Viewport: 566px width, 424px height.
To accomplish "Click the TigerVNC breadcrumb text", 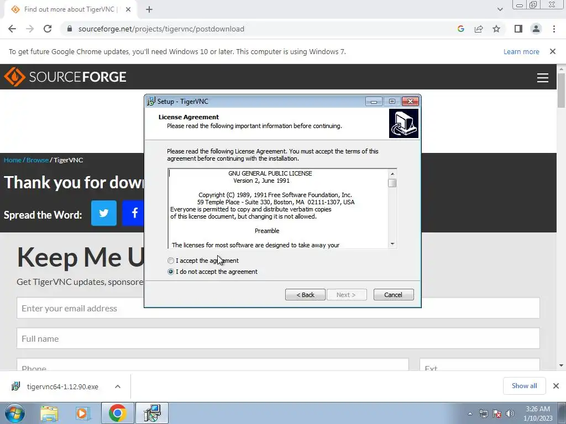I will [x=68, y=160].
